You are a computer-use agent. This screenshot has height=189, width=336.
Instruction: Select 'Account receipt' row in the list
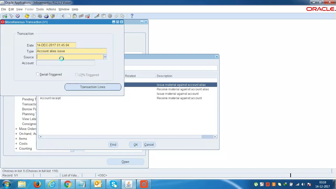(128, 98)
